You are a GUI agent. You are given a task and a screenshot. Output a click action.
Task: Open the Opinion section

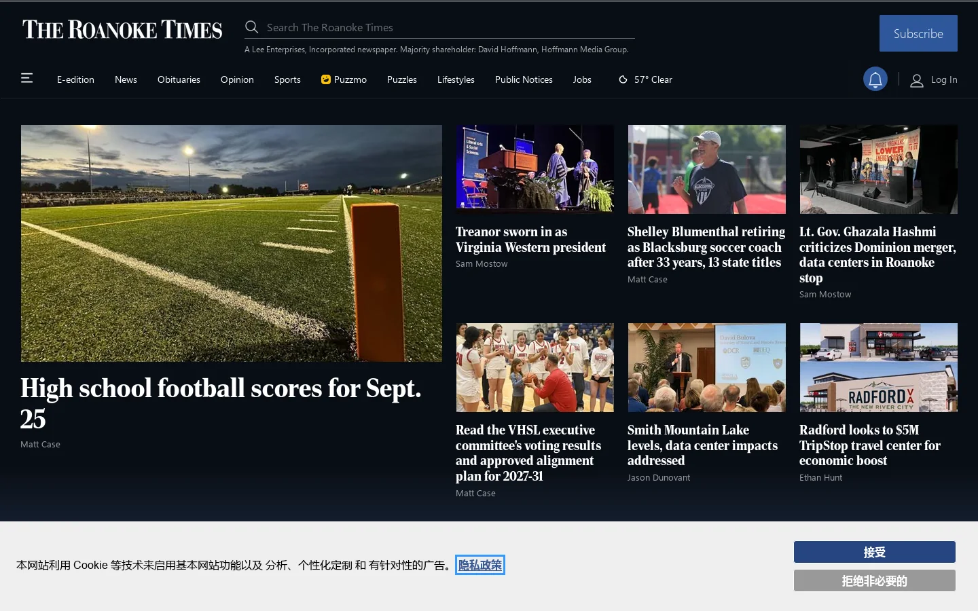tap(237, 79)
